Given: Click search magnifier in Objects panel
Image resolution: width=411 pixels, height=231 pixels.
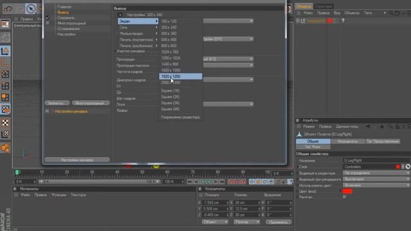Looking at the screenshot, I should [x=391, y=13].
